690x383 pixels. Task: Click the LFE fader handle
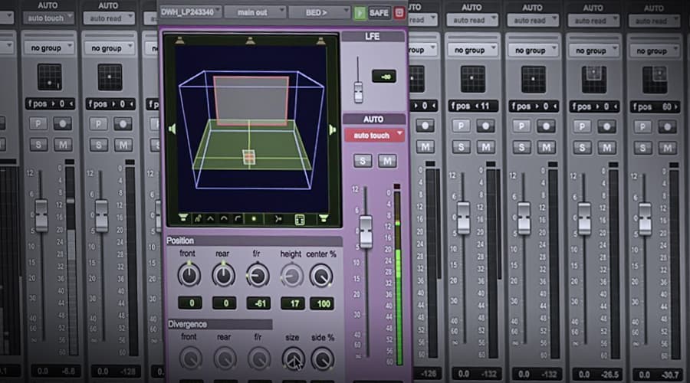[358, 92]
